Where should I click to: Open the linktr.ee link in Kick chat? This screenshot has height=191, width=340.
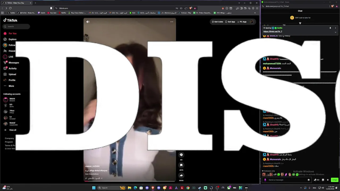coord(273,32)
